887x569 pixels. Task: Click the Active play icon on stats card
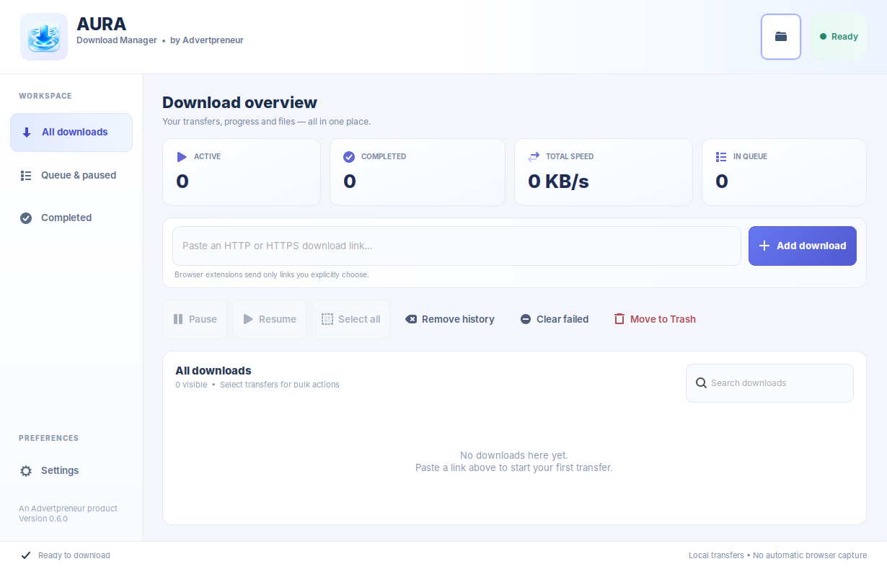click(x=182, y=156)
